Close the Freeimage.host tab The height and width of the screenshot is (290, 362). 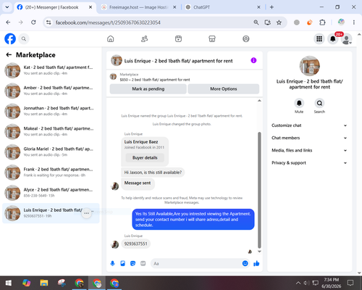(x=174, y=7)
